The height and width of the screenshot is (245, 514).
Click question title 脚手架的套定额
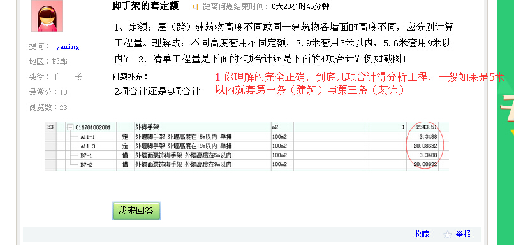coord(145,6)
